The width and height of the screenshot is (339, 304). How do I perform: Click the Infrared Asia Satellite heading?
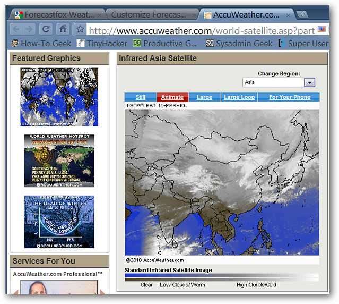[158, 58]
